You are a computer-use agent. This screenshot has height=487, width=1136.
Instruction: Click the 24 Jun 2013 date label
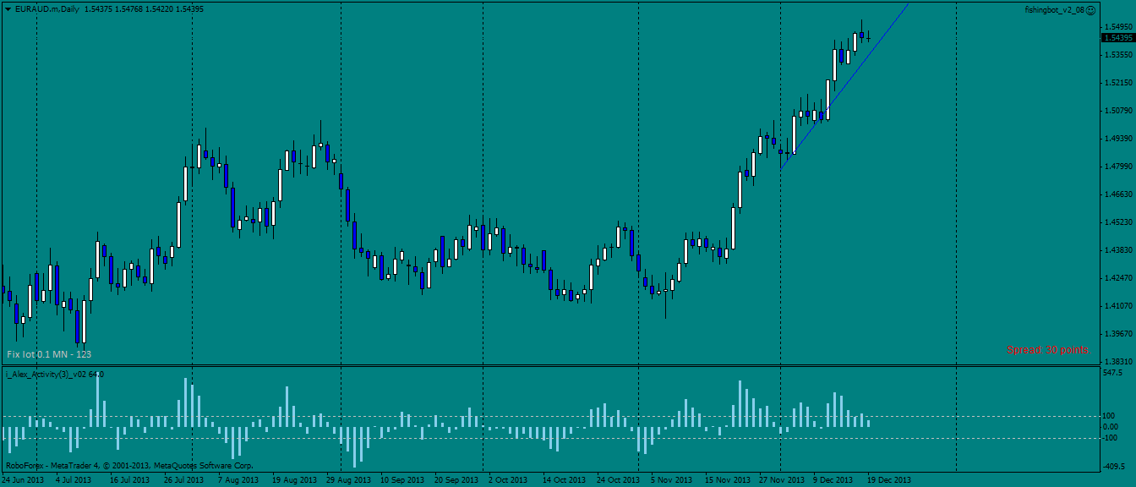(23, 480)
